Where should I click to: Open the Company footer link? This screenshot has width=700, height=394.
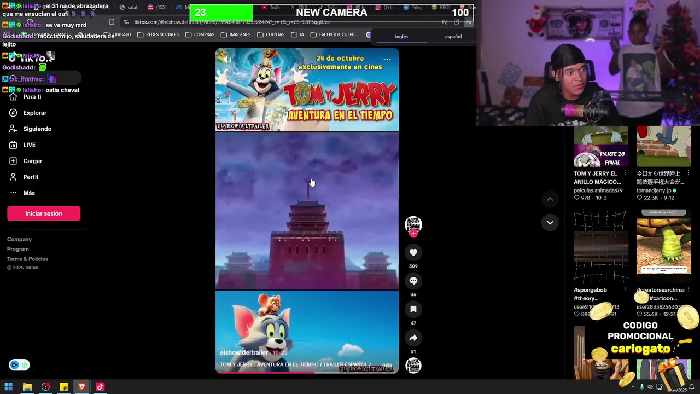coord(19,239)
